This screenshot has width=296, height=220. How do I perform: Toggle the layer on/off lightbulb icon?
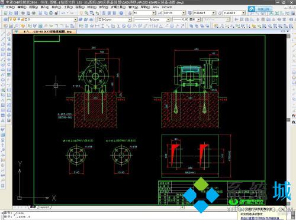(x=11, y=19)
